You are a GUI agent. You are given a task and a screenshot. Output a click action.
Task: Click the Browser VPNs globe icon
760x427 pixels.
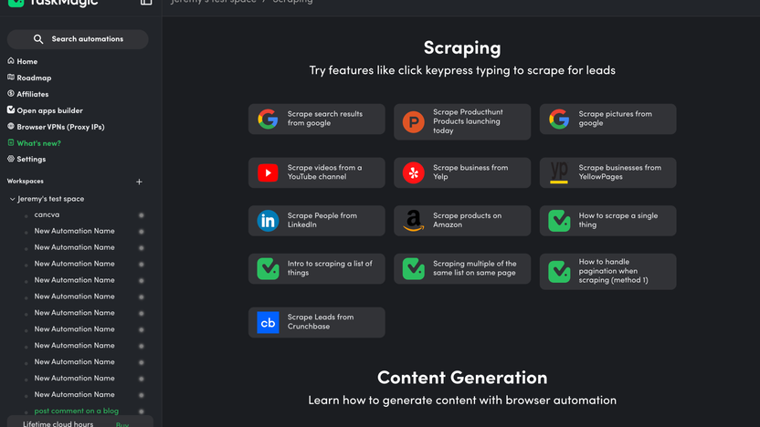pyautogui.click(x=11, y=126)
